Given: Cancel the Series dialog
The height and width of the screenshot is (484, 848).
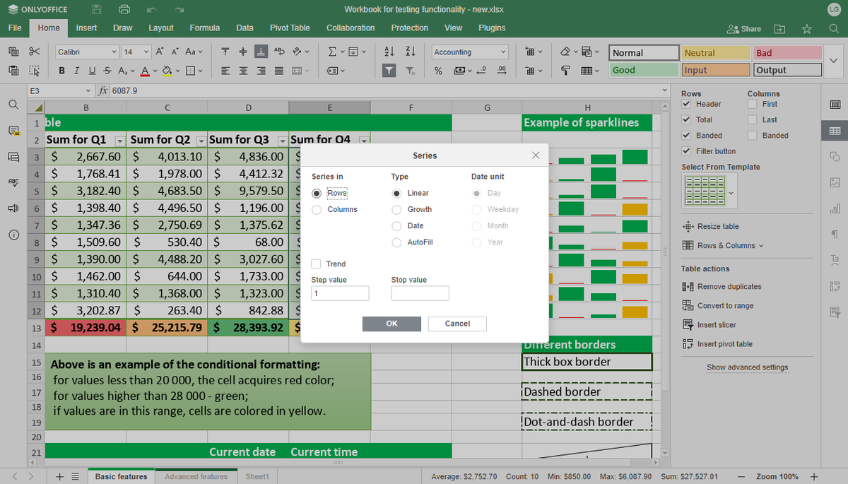Looking at the screenshot, I should point(457,324).
